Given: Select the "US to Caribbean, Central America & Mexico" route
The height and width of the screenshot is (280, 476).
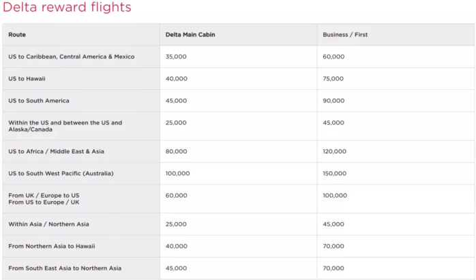Looking at the screenshot, I should pos(72,57).
